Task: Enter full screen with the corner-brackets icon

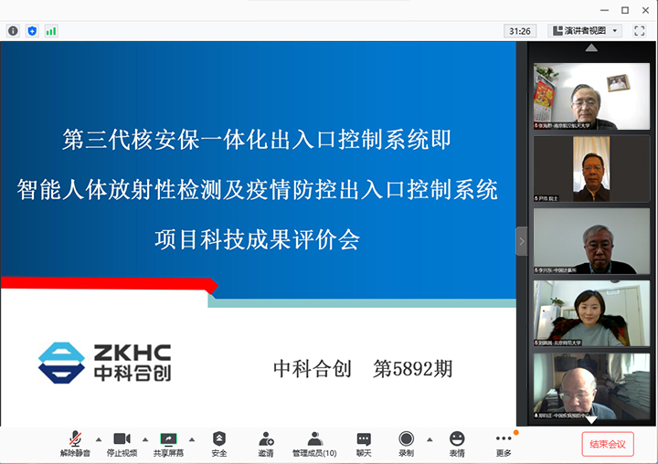Action: coord(639,31)
